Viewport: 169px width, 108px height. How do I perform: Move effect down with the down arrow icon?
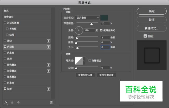[18, 102]
